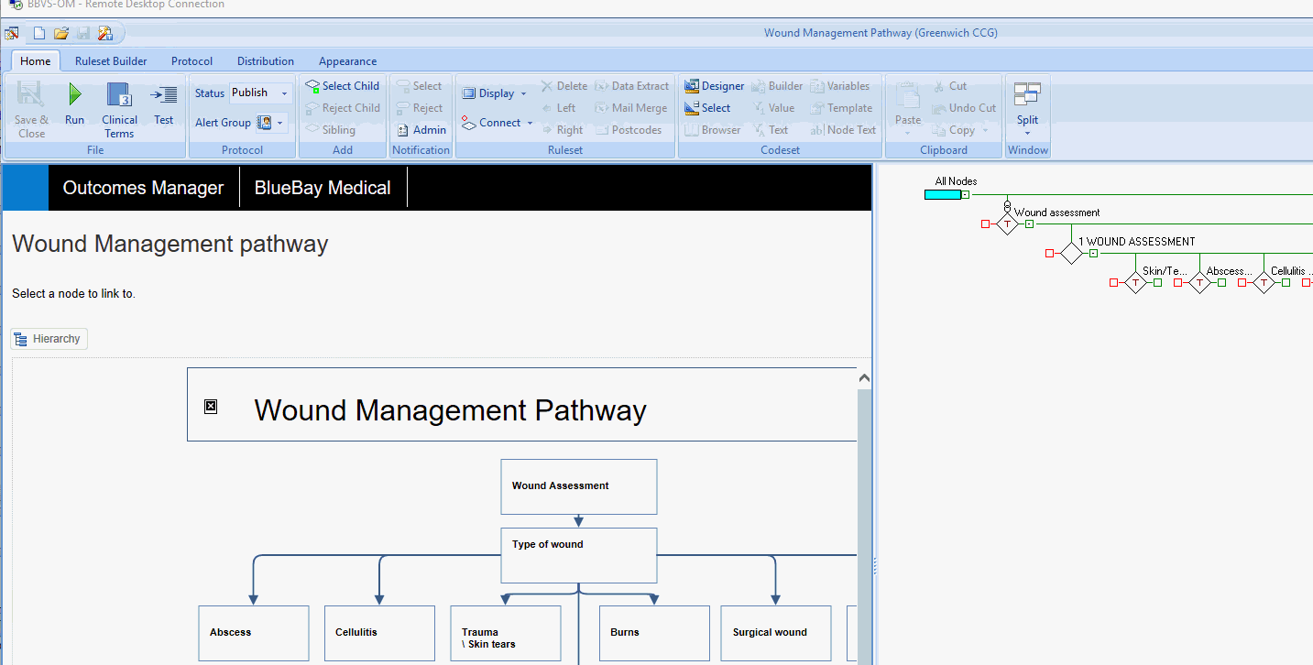Click the Admin notification icon

pos(421,130)
